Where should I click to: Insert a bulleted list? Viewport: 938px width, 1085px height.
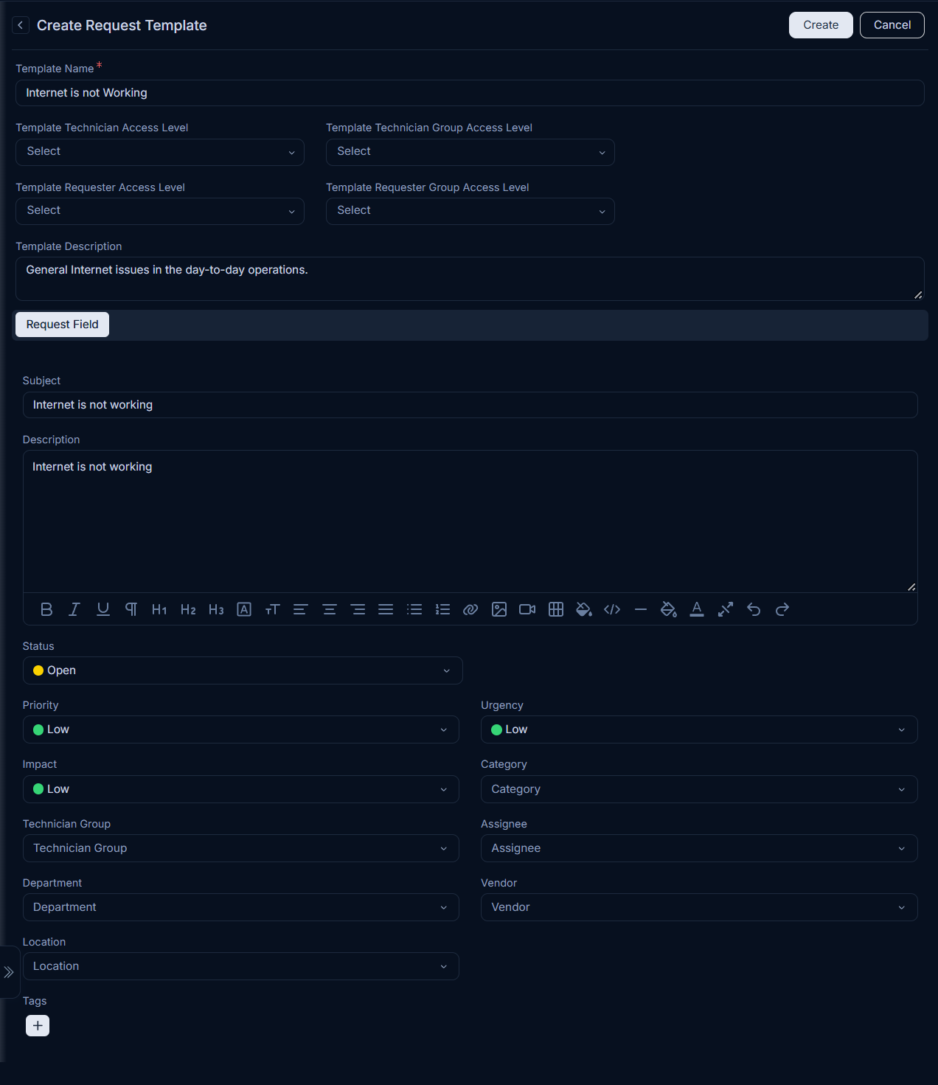[414, 609]
